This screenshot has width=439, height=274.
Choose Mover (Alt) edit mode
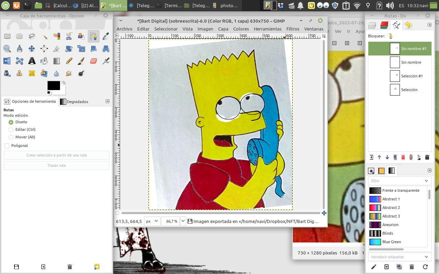click(11, 137)
